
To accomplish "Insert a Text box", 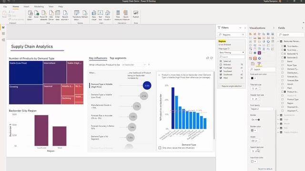I will [101, 15].
